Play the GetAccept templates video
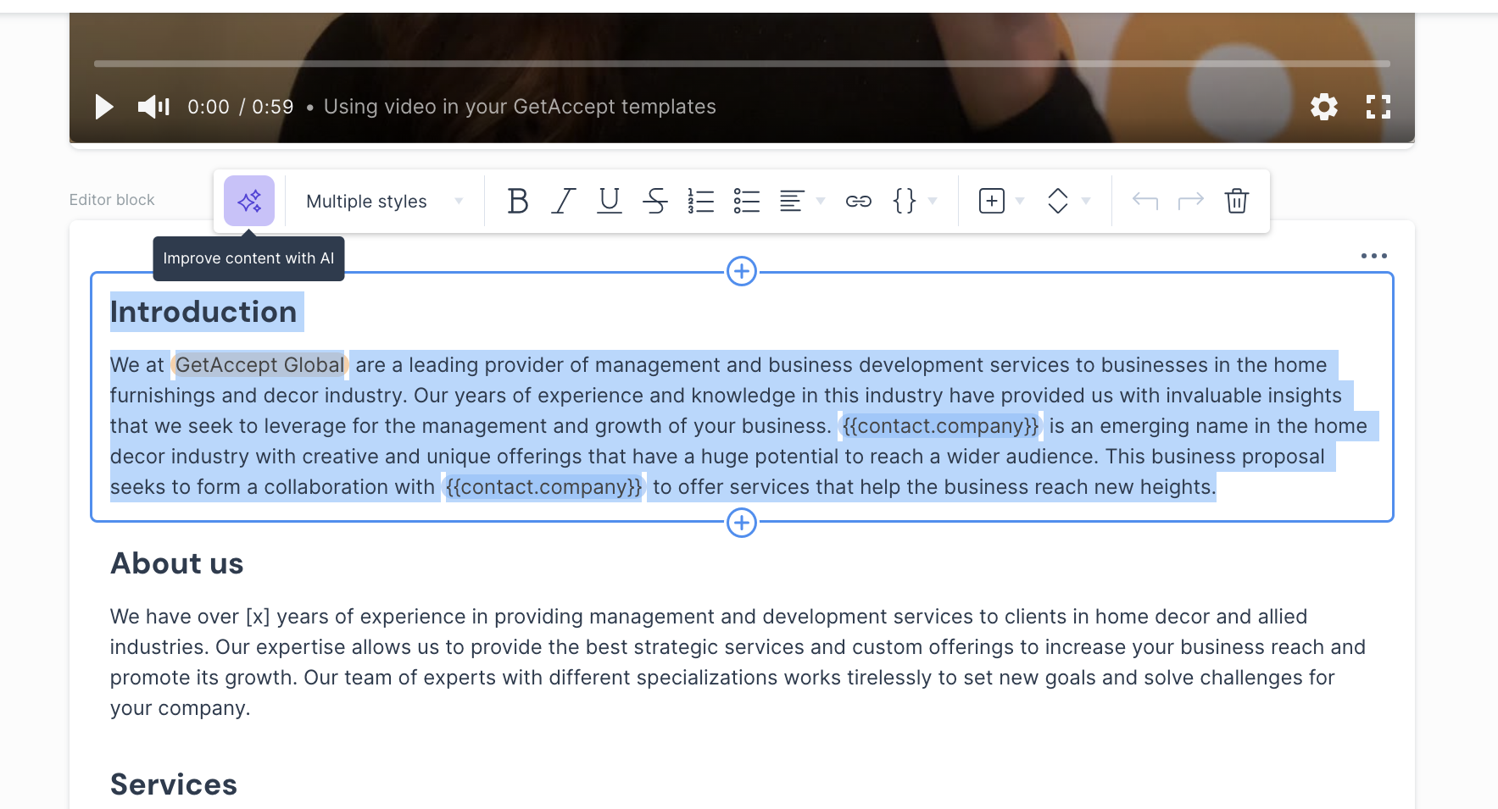This screenshot has height=809, width=1498. point(103,107)
